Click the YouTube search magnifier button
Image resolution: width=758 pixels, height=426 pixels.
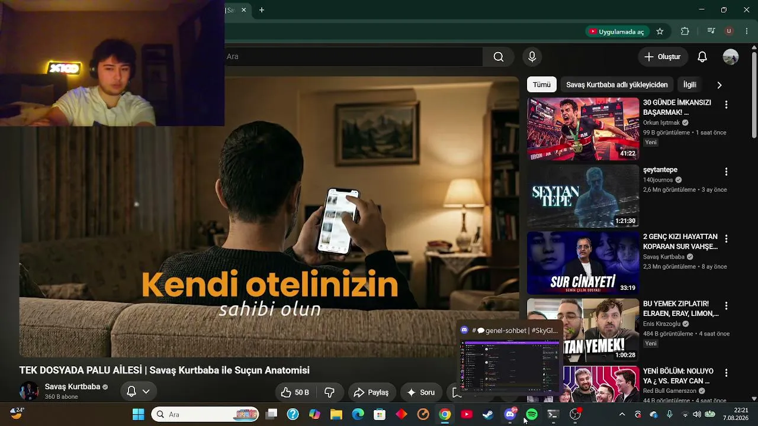coord(499,57)
